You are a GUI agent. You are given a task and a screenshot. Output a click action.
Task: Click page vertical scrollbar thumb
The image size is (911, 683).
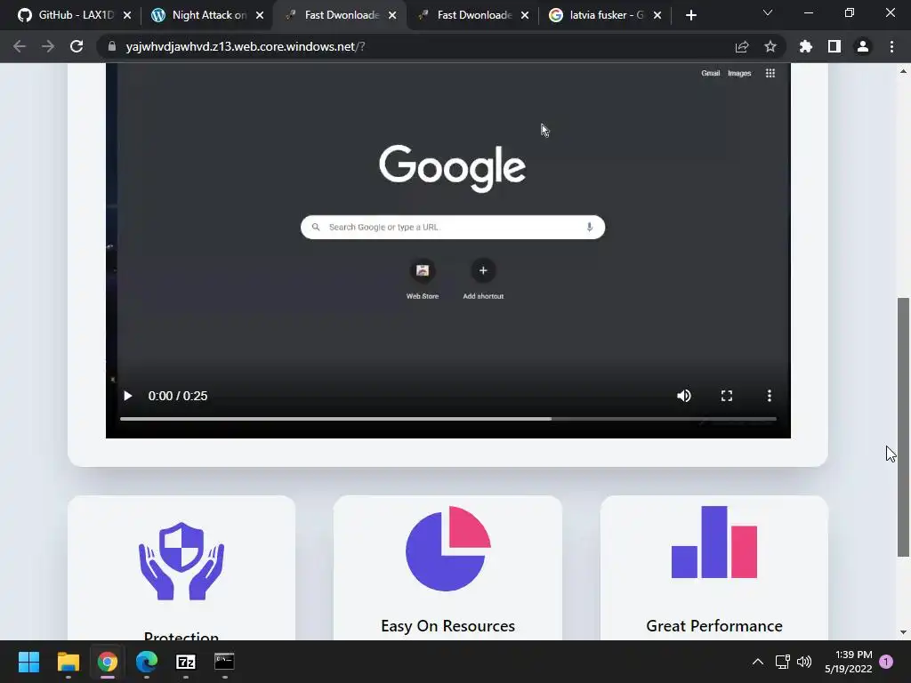point(903,428)
